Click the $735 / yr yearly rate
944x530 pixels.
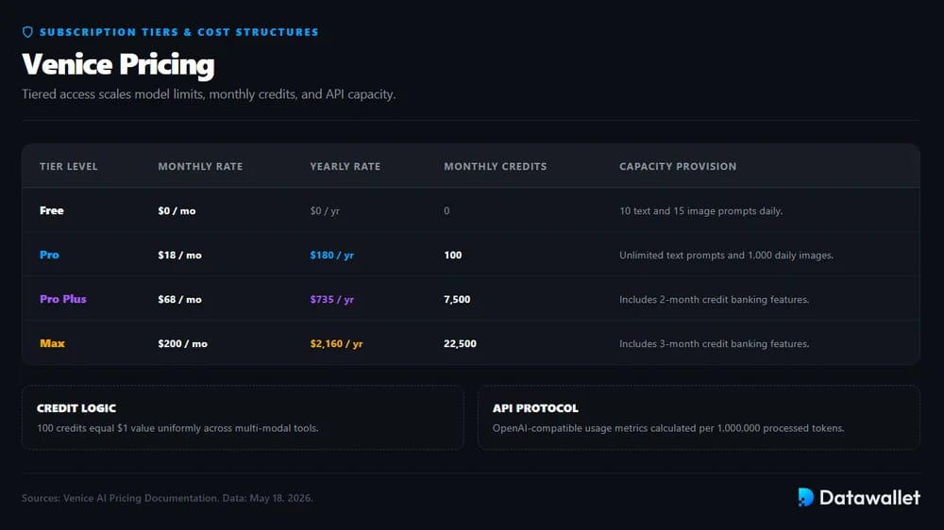pyautogui.click(x=331, y=300)
